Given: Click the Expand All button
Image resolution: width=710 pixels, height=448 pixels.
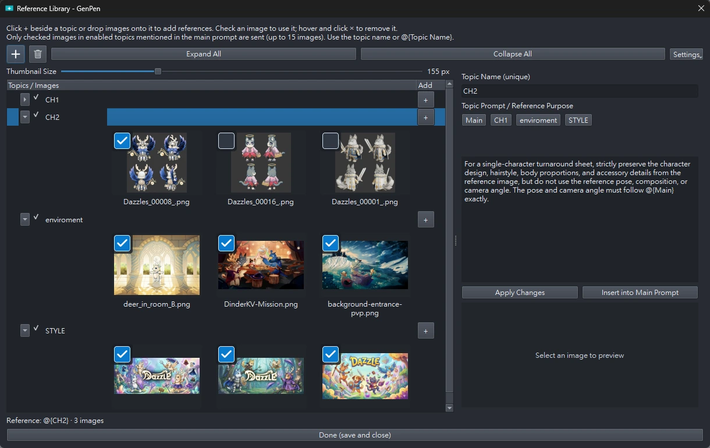Looking at the screenshot, I should pyautogui.click(x=204, y=54).
